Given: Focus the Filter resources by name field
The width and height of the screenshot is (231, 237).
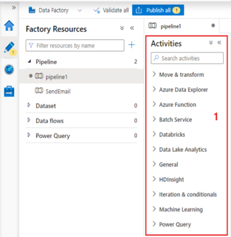Looking at the screenshot, I should click(75, 45).
